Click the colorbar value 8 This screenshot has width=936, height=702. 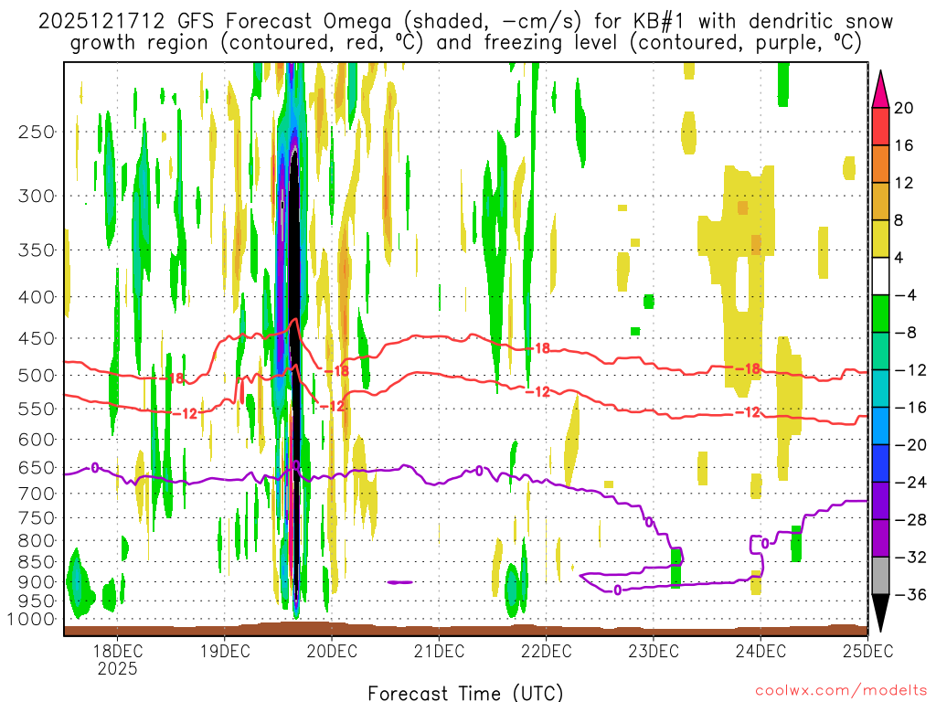(x=899, y=221)
